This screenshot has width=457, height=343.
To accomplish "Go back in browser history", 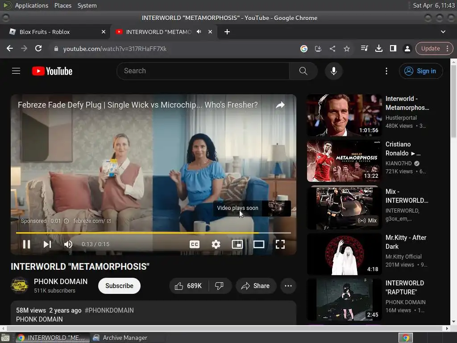I will pos(10,48).
